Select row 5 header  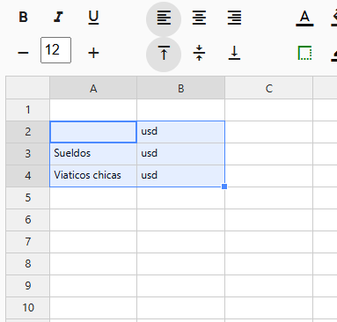tap(28, 198)
